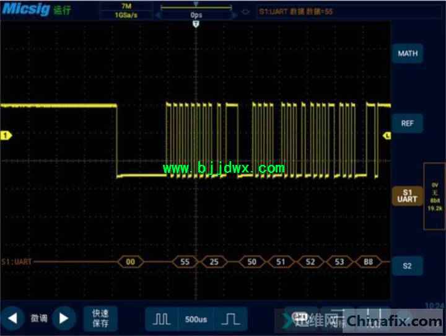This screenshot has width=446, height=336.
Task: Tap the 0ps horizontal delay readout
Action: pyautogui.click(x=196, y=15)
